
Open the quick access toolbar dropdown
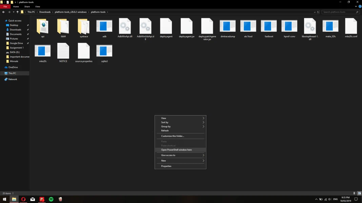pos(15,2)
